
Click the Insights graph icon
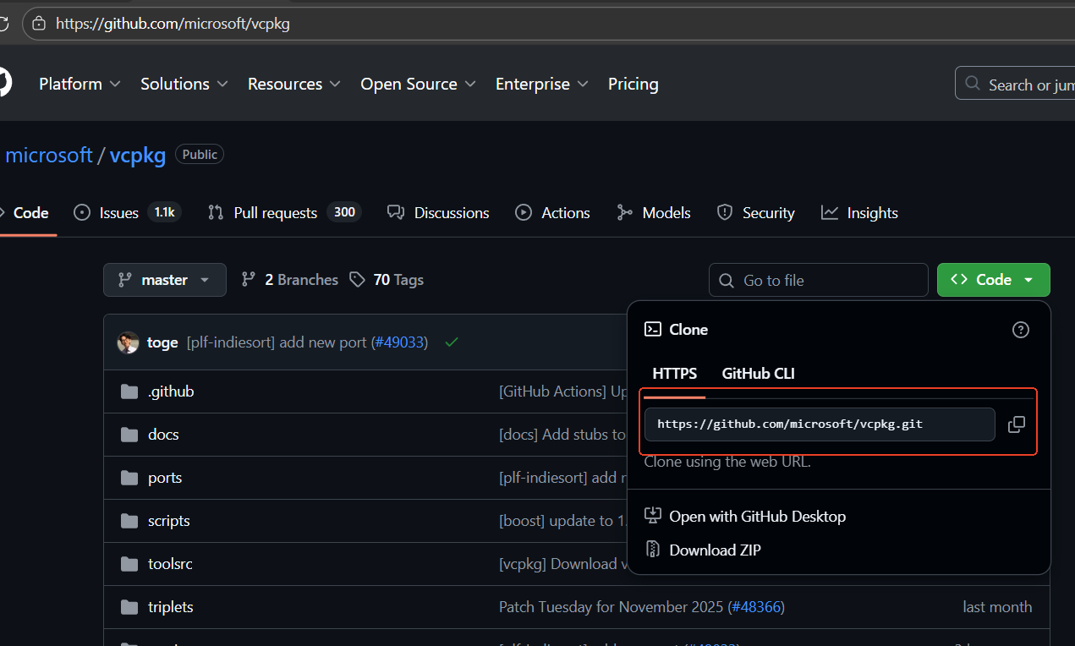pyautogui.click(x=830, y=213)
